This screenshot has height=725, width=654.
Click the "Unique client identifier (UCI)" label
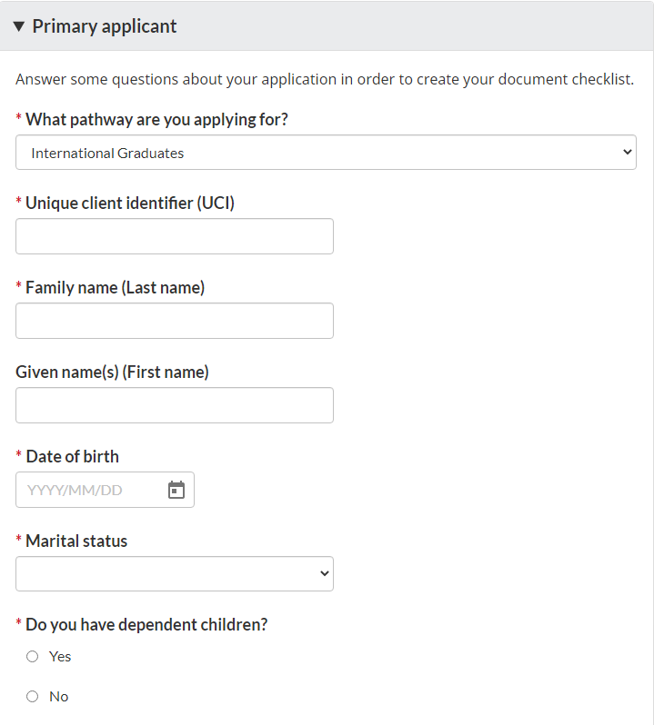click(130, 204)
